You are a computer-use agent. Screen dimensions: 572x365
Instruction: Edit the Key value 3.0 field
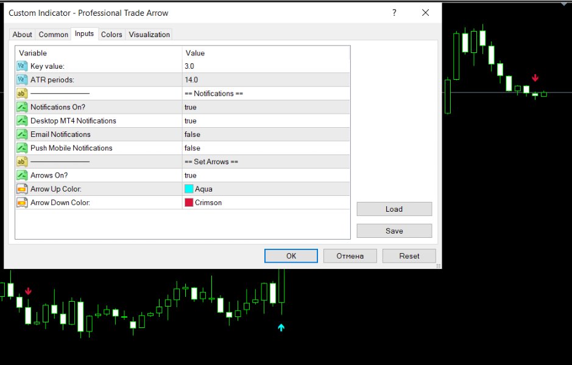click(266, 66)
